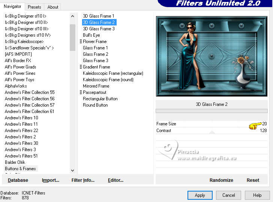273x202 pixels.
Task: Click the settings icon beside Flower Frame
Action: point(81,42)
